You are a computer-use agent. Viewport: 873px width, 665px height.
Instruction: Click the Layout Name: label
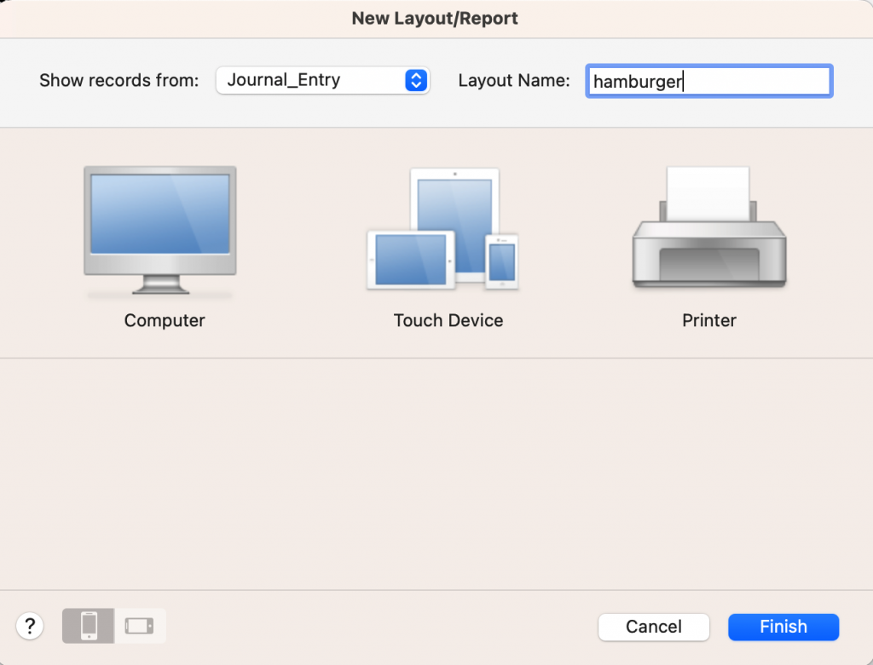[514, 81]
